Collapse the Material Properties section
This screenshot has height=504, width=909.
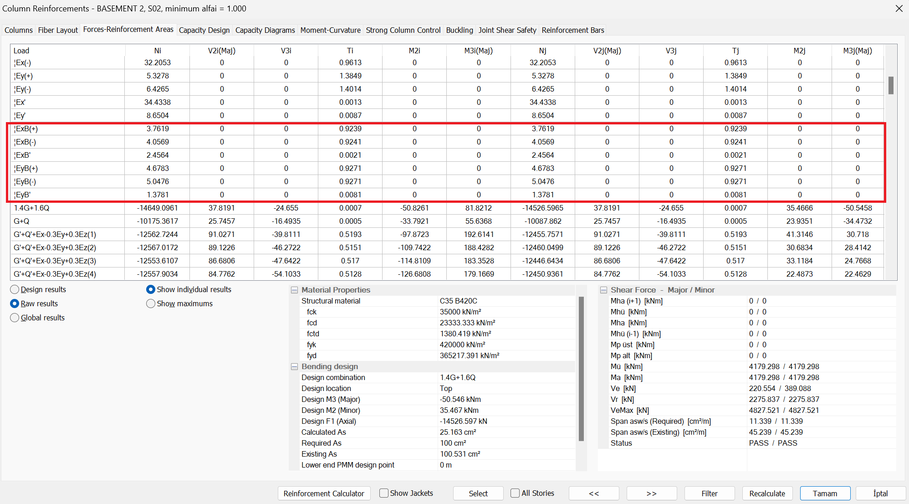tap(295, 290)
